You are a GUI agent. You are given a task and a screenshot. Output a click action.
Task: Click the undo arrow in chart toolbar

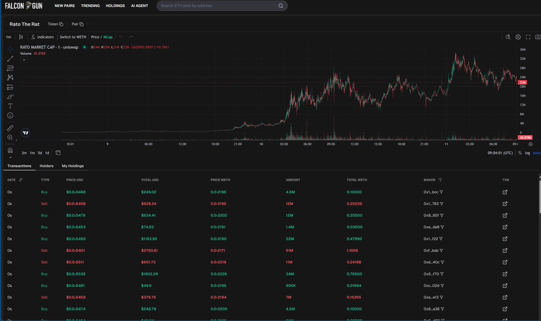click(x=121, y=37)
